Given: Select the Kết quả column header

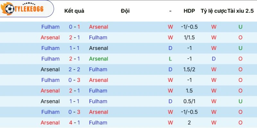Looking at the screenshot, I should 74,11.
